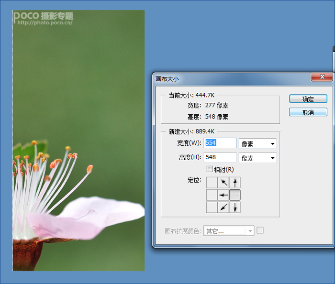Screen dimensions: 335x284
Task: Click the 取消 button
Action: pyautogui.click(x=308, y=112)
